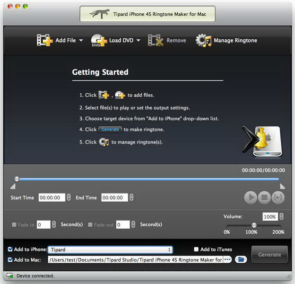Screen dimensions: 295x284
Task: Click the playback position slider knob
Action: [x=17, y=179]
